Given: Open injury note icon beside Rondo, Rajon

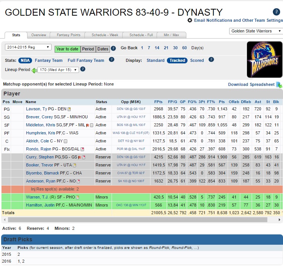Looking at the screenshot, I should click(82, 149).
